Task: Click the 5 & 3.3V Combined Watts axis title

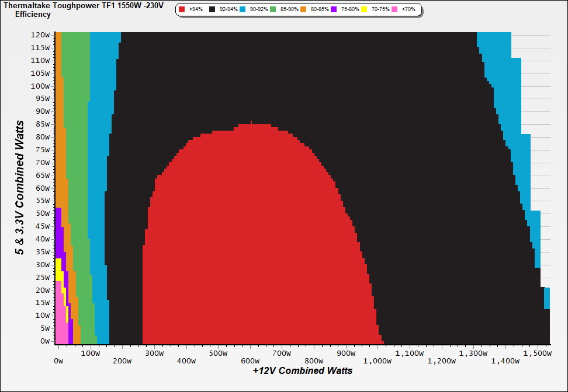Action: click(20, 187)
